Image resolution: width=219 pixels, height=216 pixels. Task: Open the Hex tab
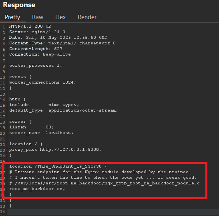(60, 17)
